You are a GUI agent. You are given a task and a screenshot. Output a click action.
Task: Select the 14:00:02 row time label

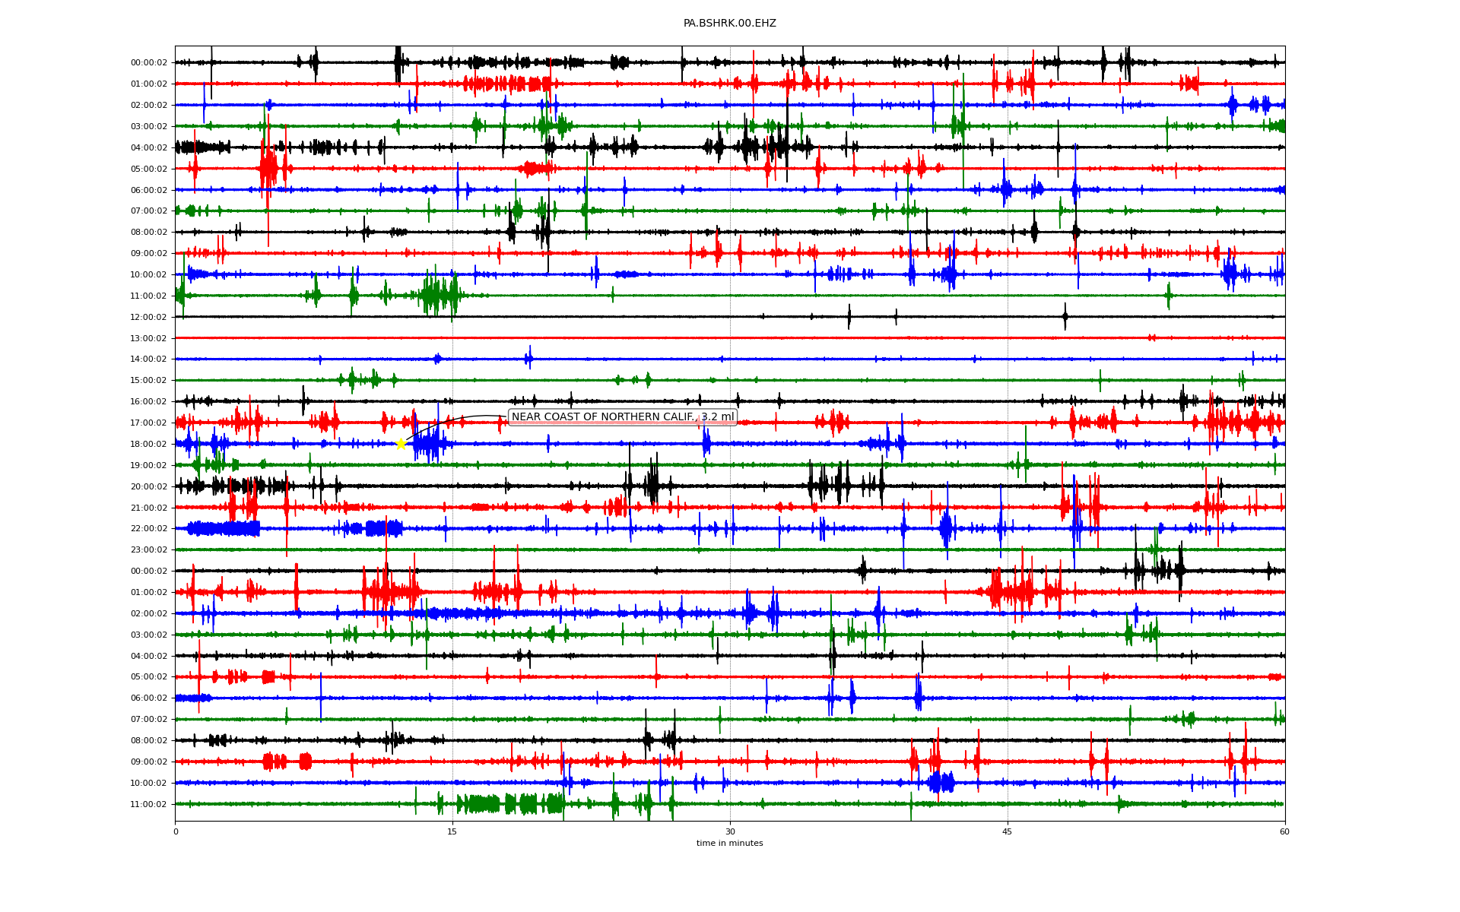point(148,359)
